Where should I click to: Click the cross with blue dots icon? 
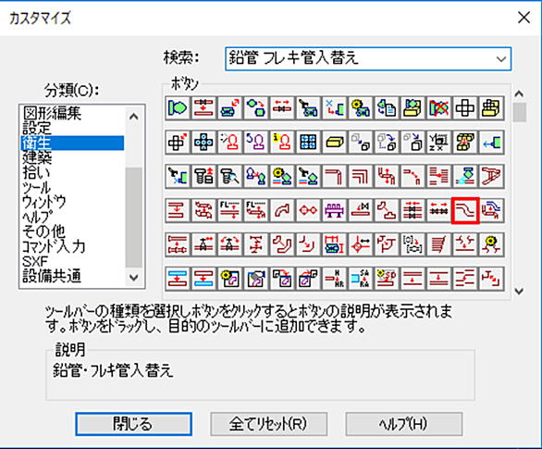pyautogui.click(x=203, y=143)
